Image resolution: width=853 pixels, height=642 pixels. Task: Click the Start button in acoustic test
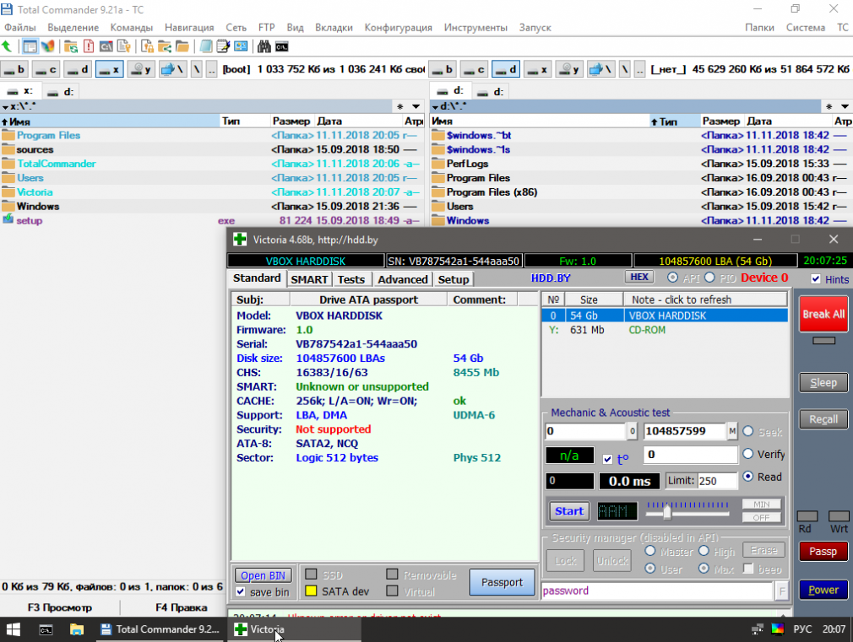(x=569, y=511)
